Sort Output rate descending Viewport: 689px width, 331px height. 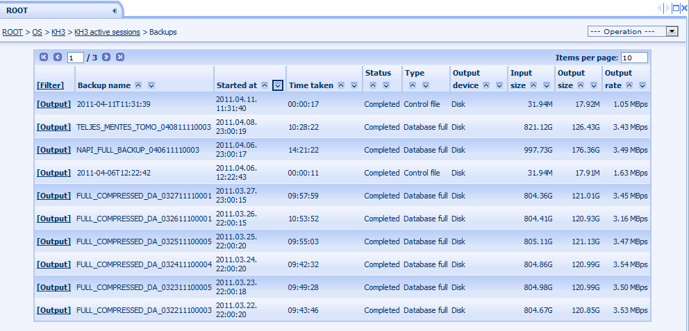click(642, 85)
